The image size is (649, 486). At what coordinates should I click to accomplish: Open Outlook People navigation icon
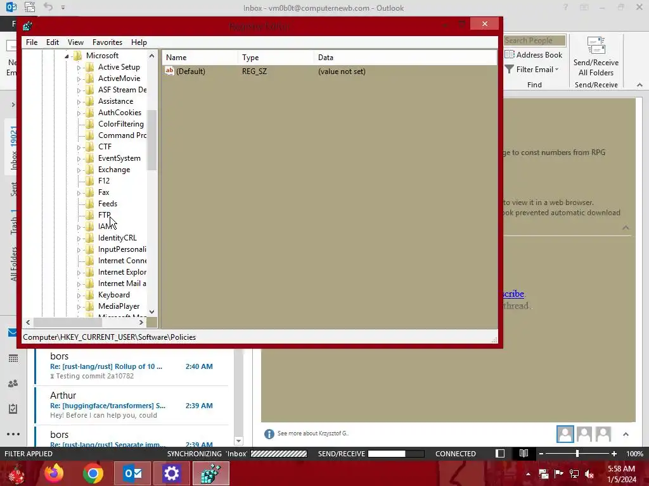(13, 383)
